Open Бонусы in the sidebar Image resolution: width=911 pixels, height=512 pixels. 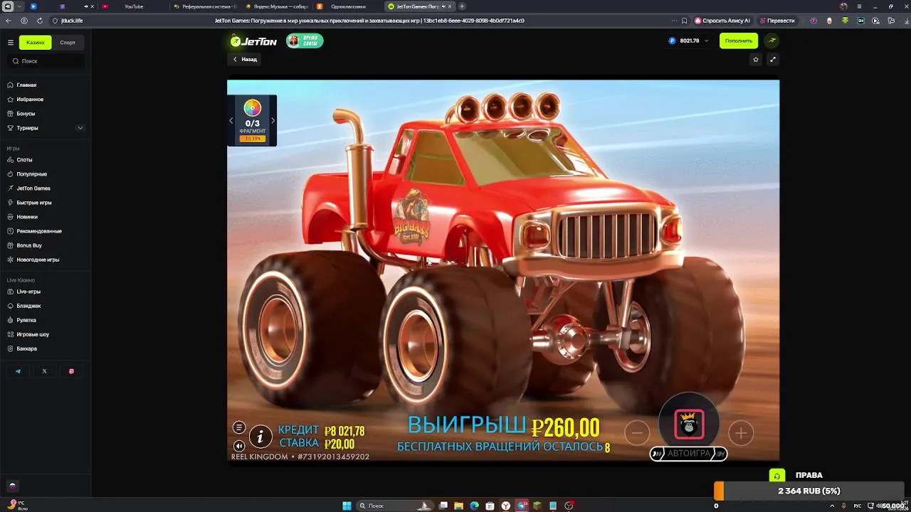coord(26,114)
